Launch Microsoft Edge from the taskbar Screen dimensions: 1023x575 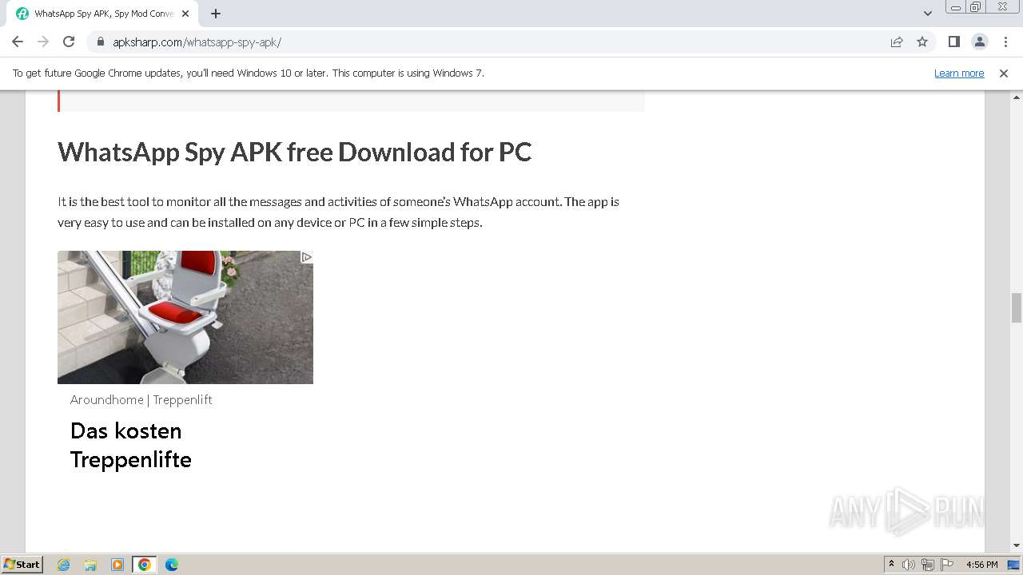[x=172, y=565]
